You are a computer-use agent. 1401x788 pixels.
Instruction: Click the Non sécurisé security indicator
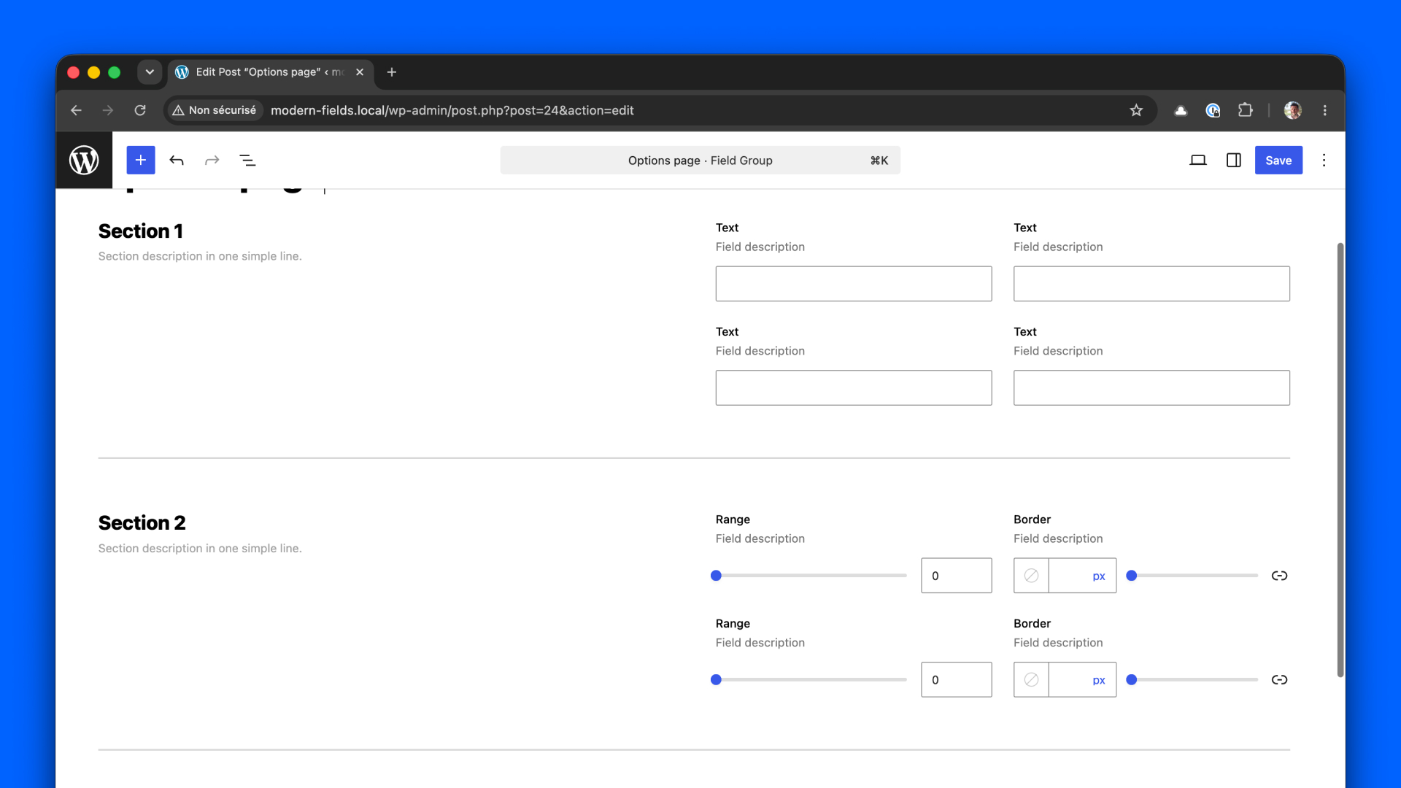[x=215, y=110]
